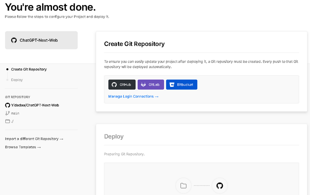Click the folder icon beside ./

point(7,121)
